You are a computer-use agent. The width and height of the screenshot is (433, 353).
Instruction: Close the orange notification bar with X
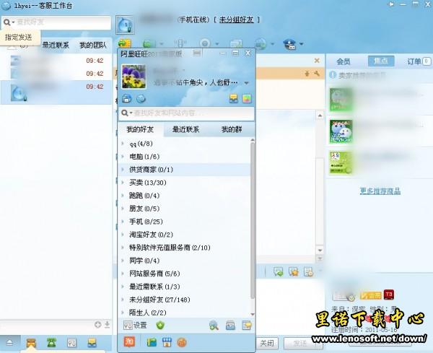pos(317,61)
